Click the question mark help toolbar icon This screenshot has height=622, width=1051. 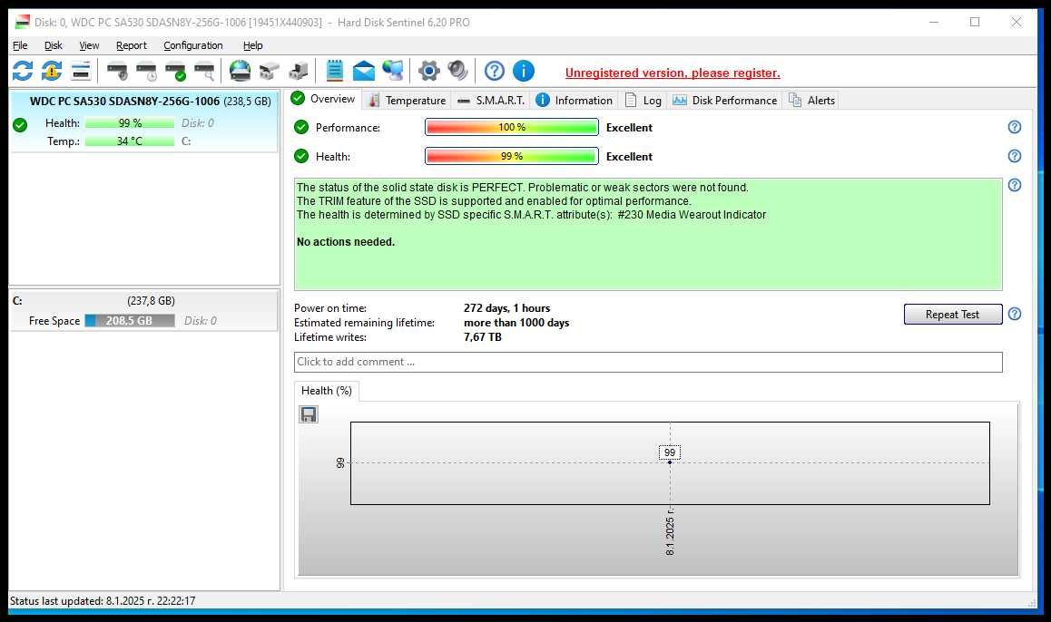click(495, 71)
